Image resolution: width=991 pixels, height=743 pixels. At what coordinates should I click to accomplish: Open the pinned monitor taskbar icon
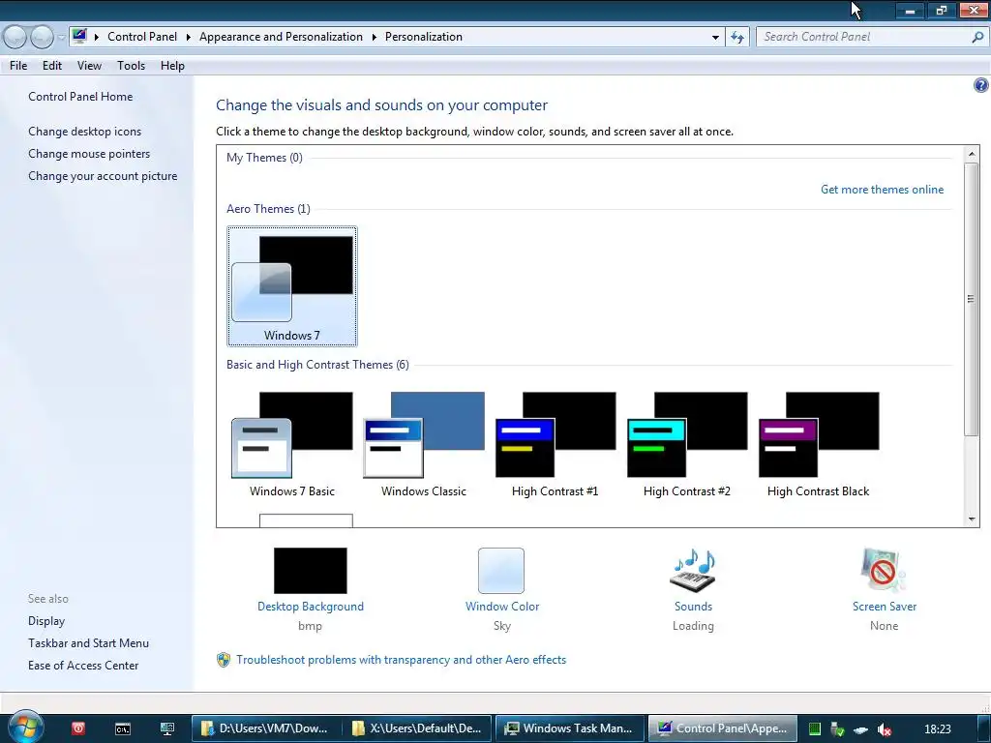166,728
